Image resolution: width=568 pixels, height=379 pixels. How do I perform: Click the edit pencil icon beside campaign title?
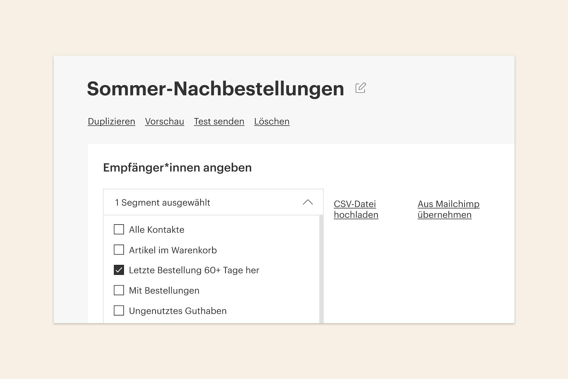[x=361, y=88]
